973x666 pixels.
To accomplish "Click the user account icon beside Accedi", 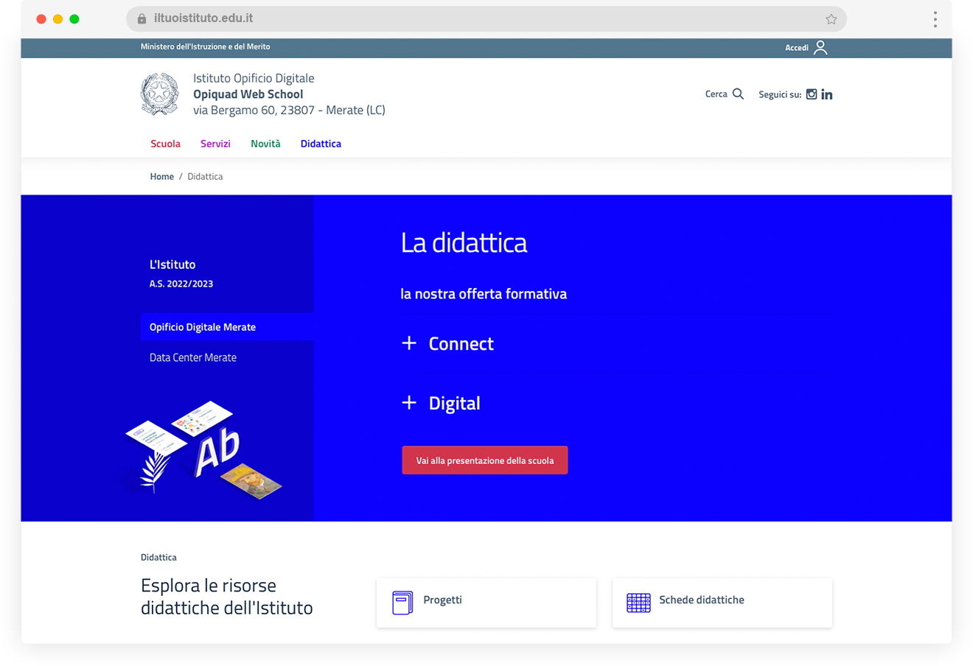I will [x=820, y=48].
